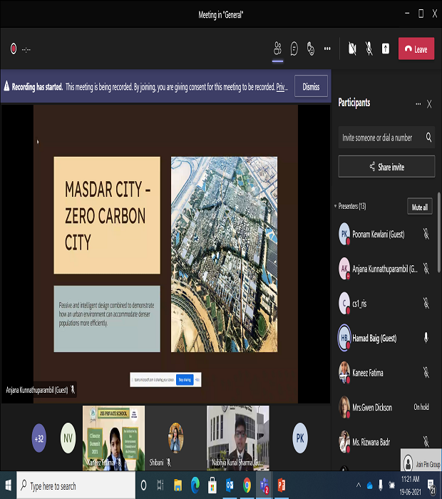Select Kaneez Fatima's video thumbnail
The height and width of the screenshot is (499, 442).
pyautogui.click(x=113, y=438)
